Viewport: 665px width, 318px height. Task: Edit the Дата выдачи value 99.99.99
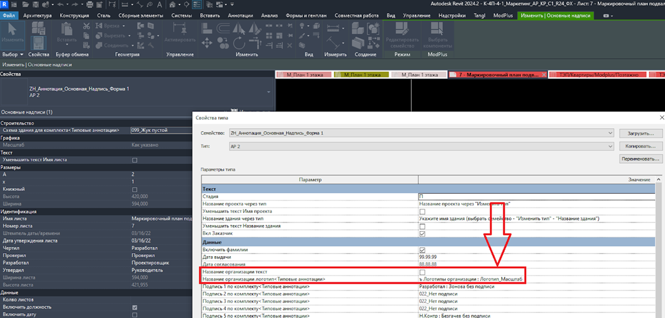coord(537,257)
